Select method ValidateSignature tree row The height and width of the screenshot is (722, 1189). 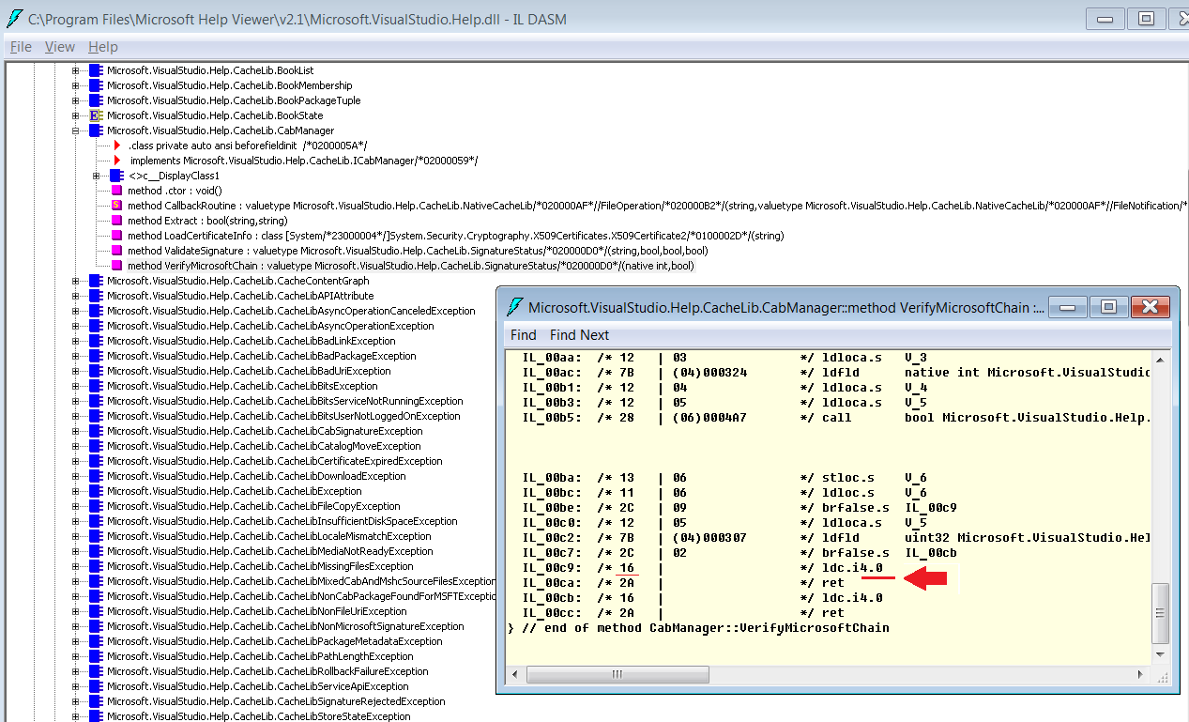point(418,251)
